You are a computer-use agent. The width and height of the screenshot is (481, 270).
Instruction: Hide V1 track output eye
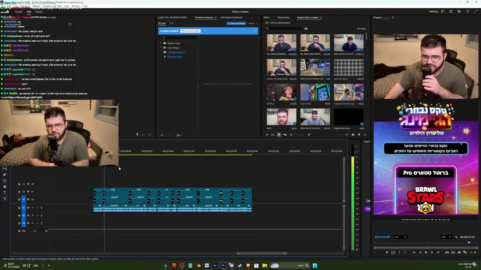tap(32, 199)
